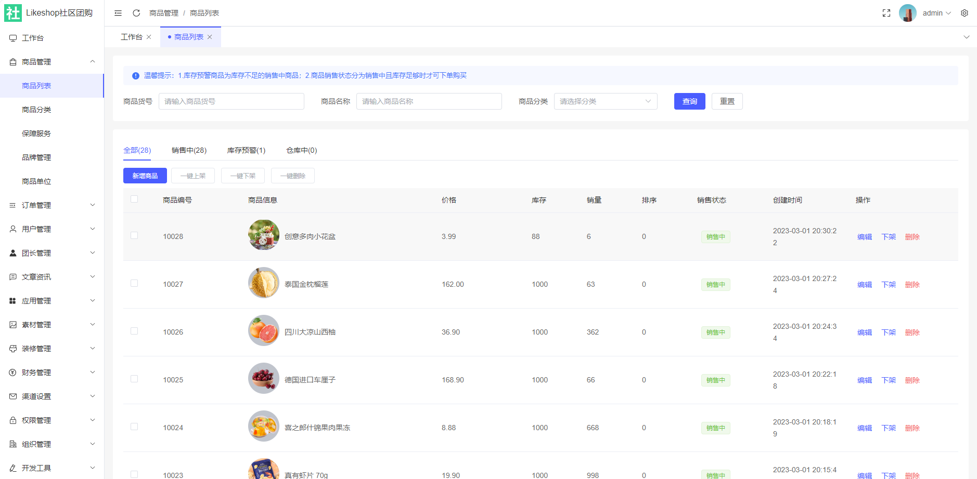977x479 pixels.
Task: Select 工作台 monitor icon in sidebar
Action: (12, 37)
